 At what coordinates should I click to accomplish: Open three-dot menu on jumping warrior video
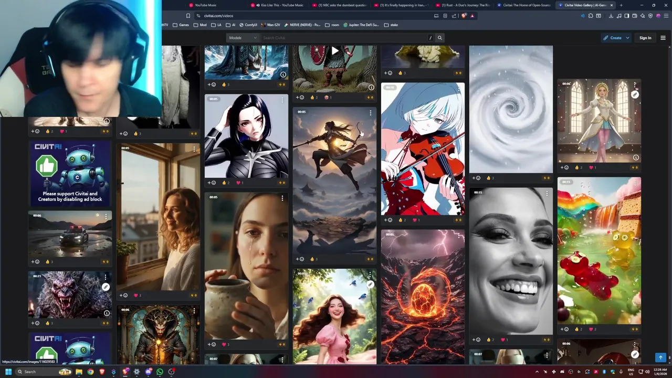370,113
